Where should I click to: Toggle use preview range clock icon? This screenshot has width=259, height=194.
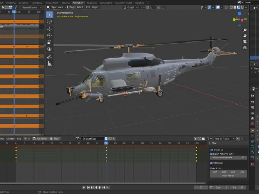(211, 188)
